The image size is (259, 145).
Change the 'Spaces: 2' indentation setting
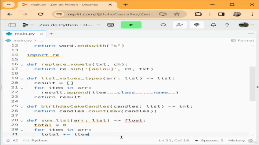(212, 141)
